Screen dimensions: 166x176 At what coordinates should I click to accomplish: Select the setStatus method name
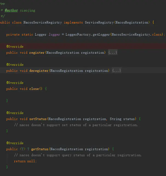tap(38, 119)
